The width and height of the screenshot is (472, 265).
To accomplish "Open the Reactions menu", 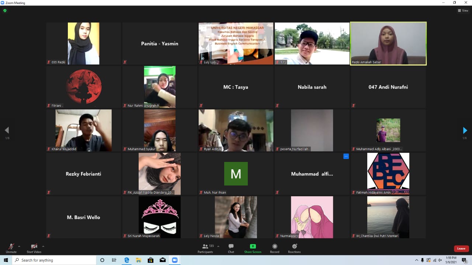I will pyautogui.click(x=294, y=248).
